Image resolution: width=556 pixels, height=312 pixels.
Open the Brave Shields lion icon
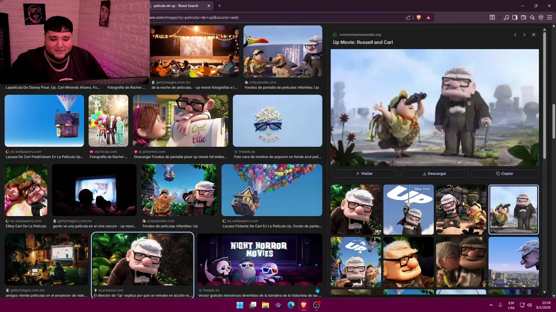pos(419,17)
